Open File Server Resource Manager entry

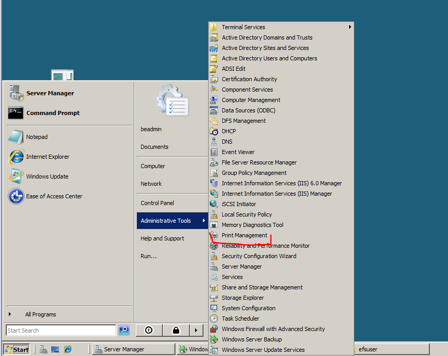281,162
